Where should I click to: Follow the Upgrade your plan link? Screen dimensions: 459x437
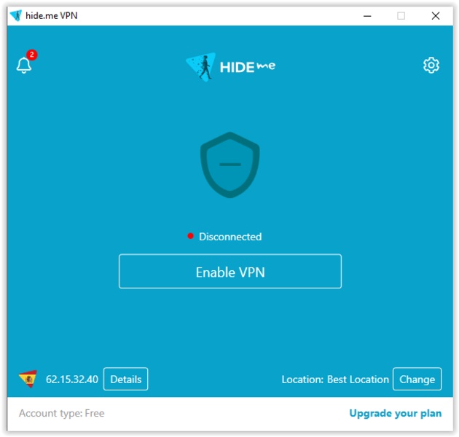click(x=395, y=413)
